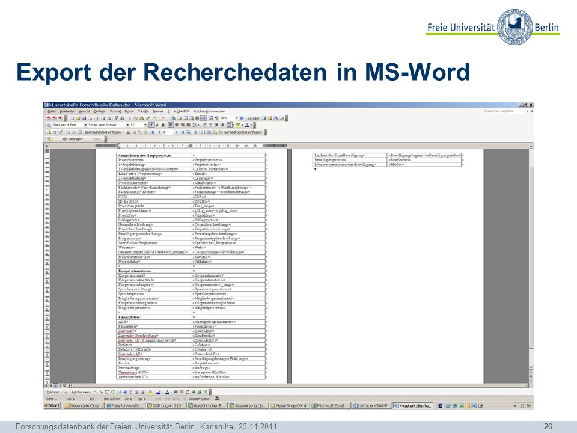577x433 pixels.
Task: Click the Legen toolbar button
Action: click(254, 118)
